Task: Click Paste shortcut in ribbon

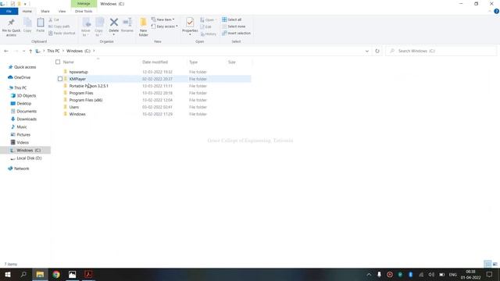Action: (62, 33)
